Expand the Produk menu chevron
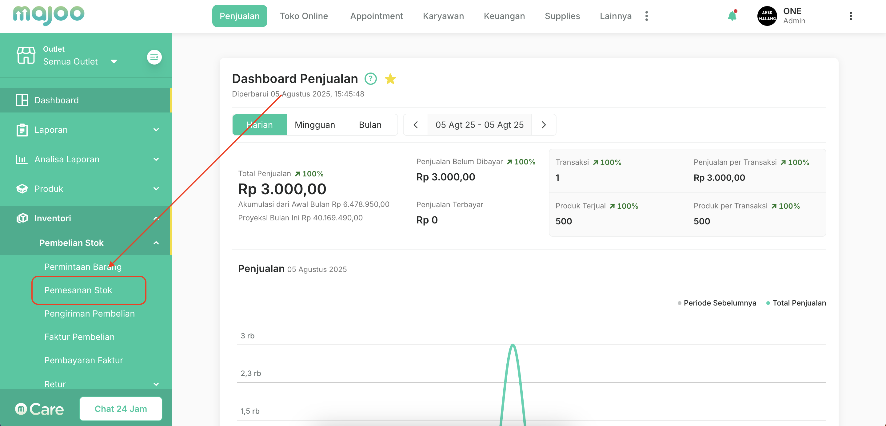 point(156,189)
